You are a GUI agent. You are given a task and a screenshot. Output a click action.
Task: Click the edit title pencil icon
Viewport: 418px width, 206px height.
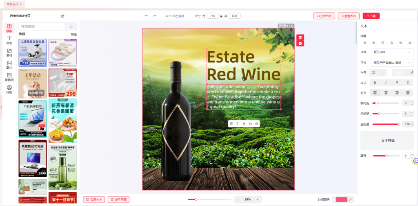tap(63, 16)
